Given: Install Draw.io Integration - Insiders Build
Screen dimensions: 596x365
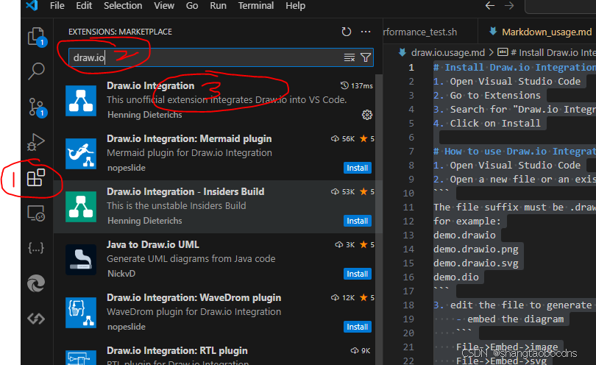Looking at the screenshot, I should pyautogui.click(x=358, y=221).
